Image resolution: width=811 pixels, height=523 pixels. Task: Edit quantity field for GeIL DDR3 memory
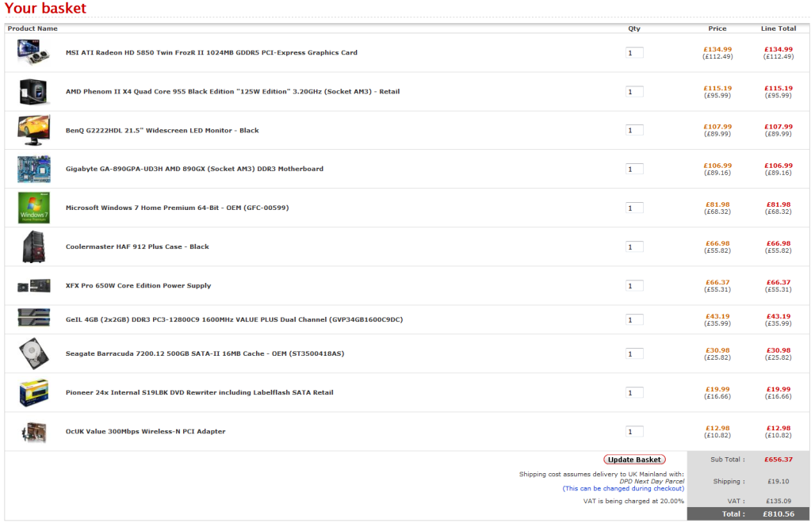tap(635, 320)
